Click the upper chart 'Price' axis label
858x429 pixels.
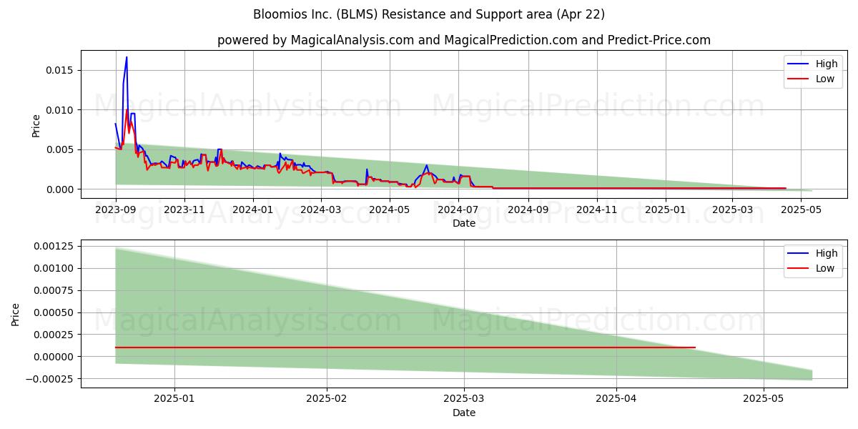36,124
